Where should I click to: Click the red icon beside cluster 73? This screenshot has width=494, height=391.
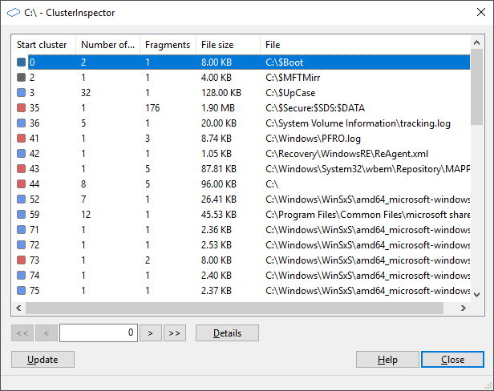pyautogui.click(x=21, y=260)
